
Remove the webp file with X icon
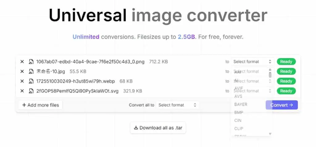click(x=22, y=81)
